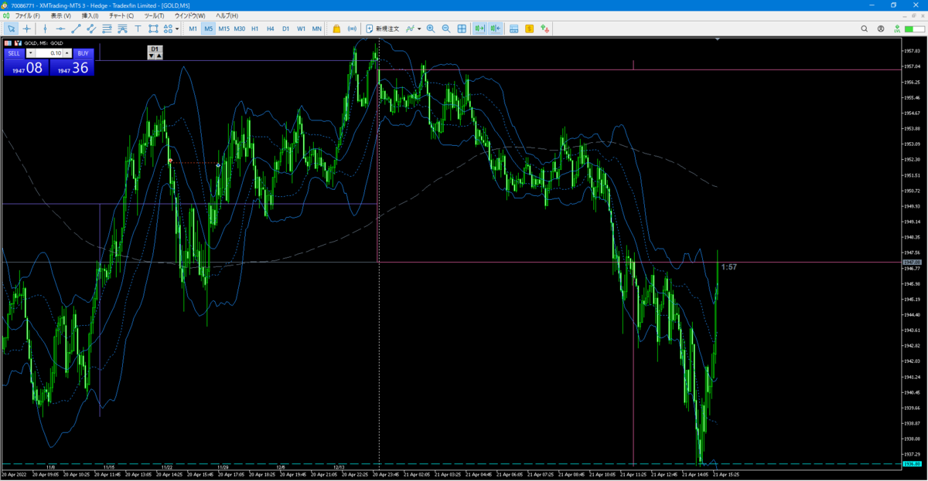This screenshot has width=928, height=481.
Task: Select the horizontal line tool
Action: click(x=60, y=29)
